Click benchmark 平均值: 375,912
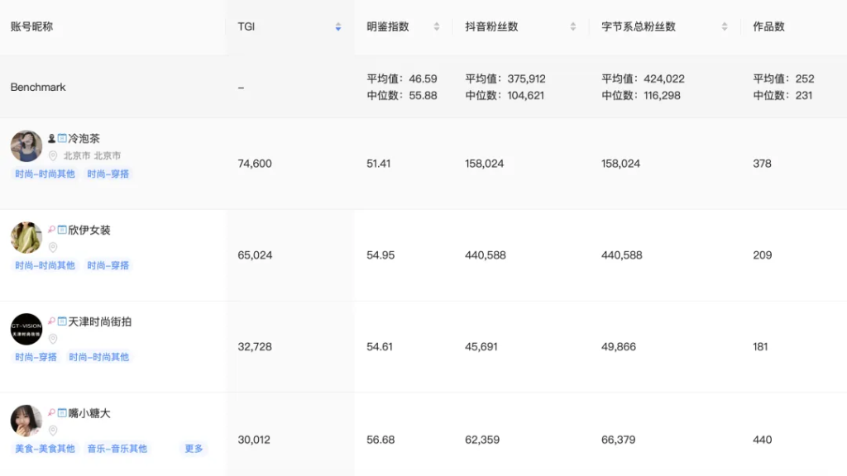The image size is (847, 476). click(x=505, y=79)
